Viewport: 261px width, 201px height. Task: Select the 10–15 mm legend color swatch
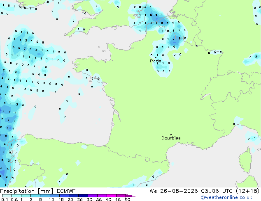(54, 196)
